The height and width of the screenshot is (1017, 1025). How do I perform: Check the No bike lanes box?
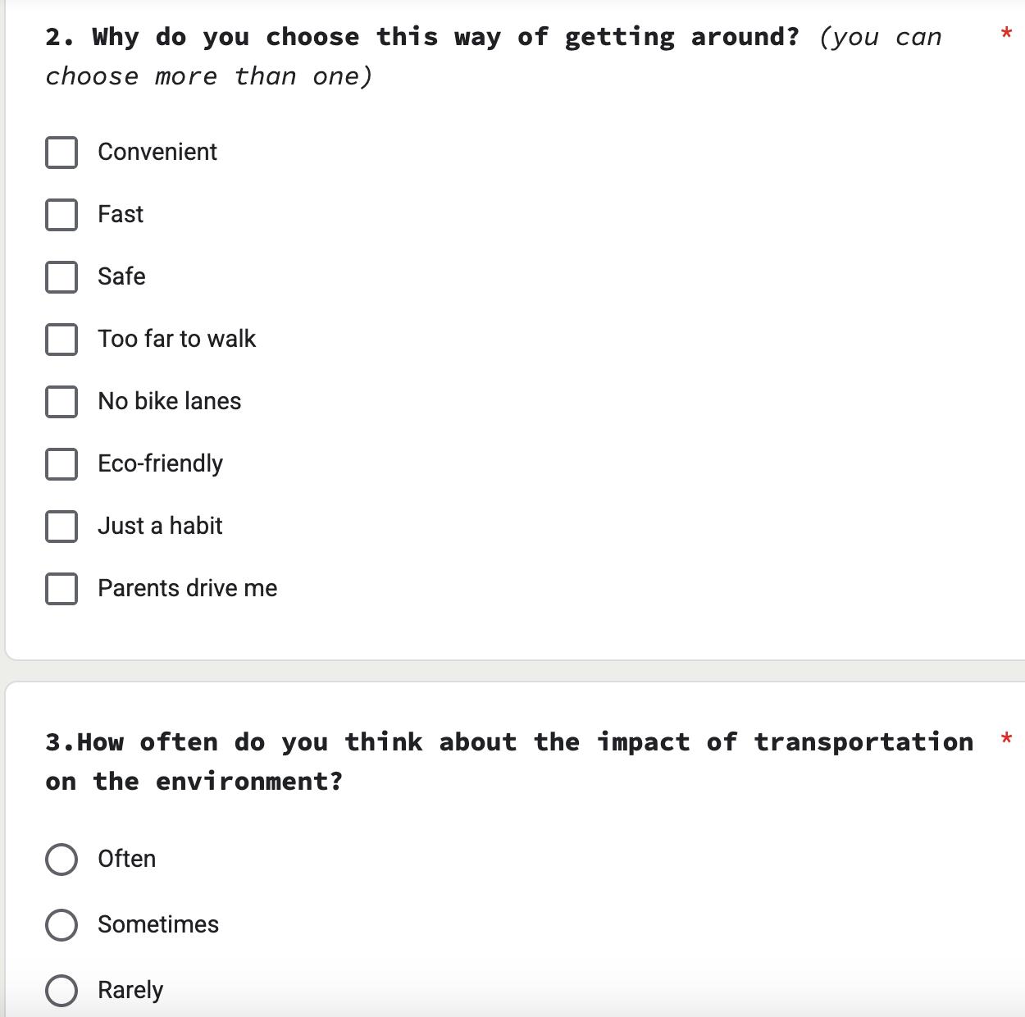[x=61, y=402]
